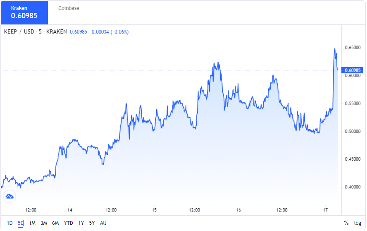The width and height of the screenshot is (367, 231).
Task: Select the 1D time range
Action: pos(10,223)
